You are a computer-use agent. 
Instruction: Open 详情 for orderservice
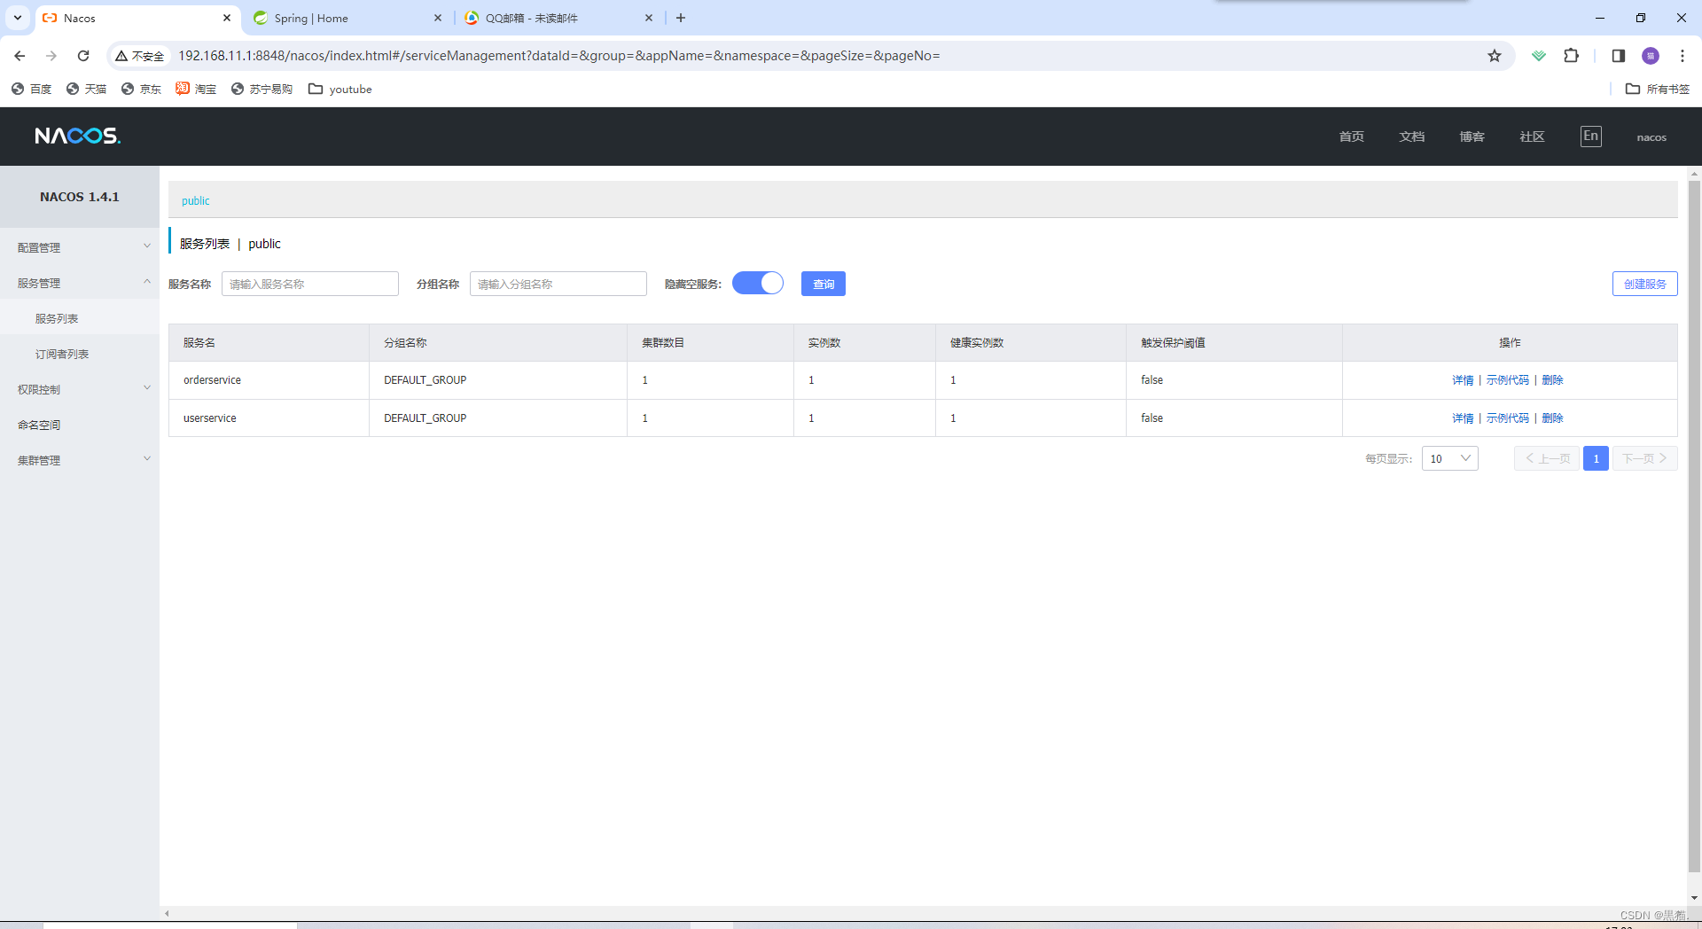[x=1463, y=380]
